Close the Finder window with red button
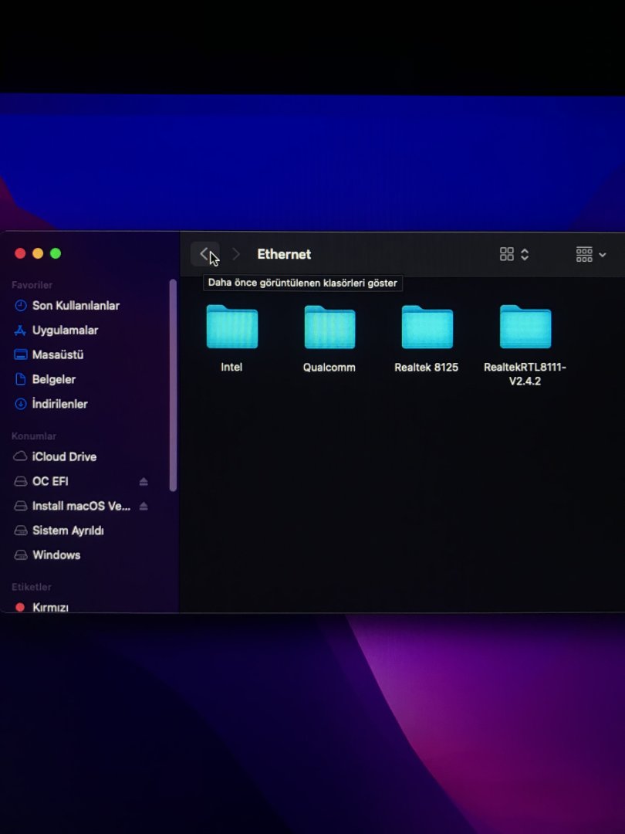 click(20, 253)
